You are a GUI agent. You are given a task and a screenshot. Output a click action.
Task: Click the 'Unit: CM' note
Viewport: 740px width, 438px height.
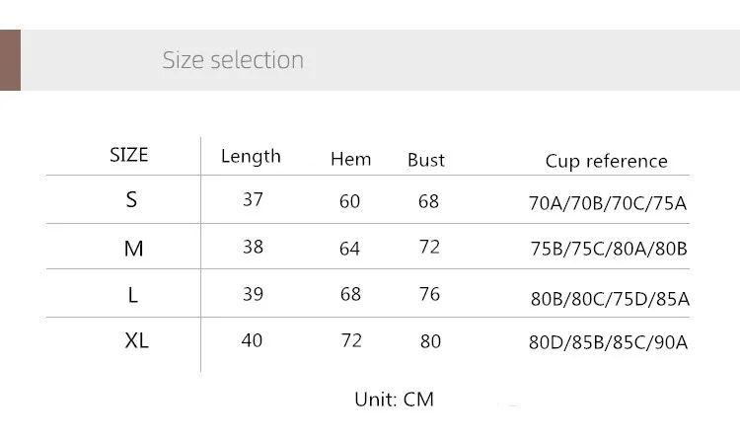pyautogui.click(x=394, y=400)
